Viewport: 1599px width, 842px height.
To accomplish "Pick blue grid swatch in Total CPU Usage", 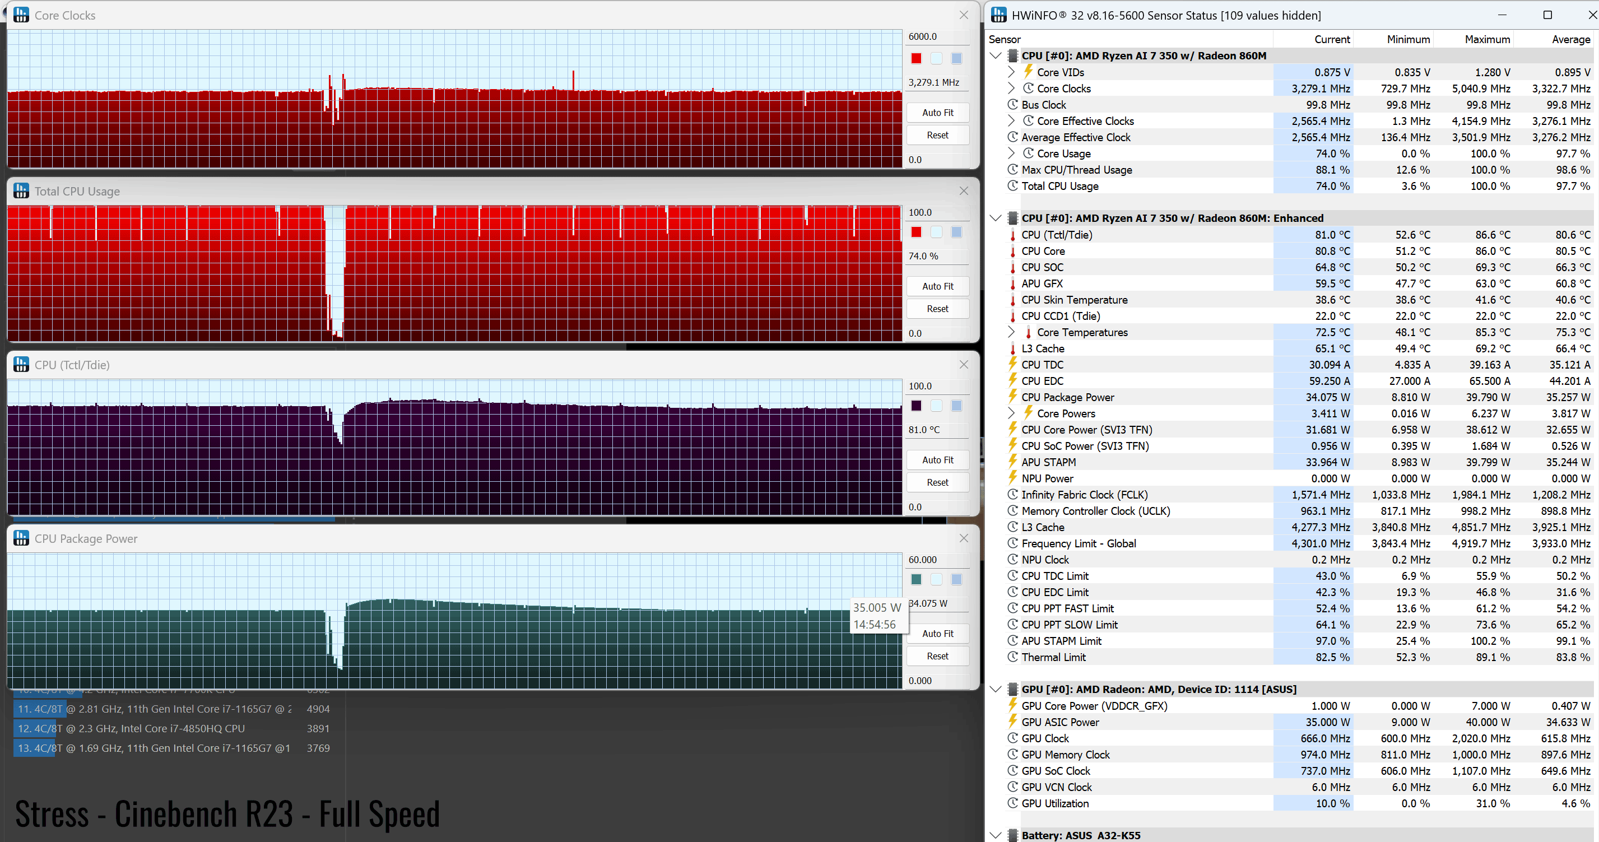I will tap(956, 232).
